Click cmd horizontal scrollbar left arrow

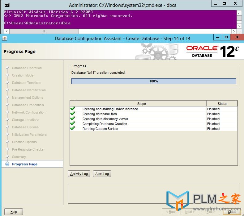[7, 31]
